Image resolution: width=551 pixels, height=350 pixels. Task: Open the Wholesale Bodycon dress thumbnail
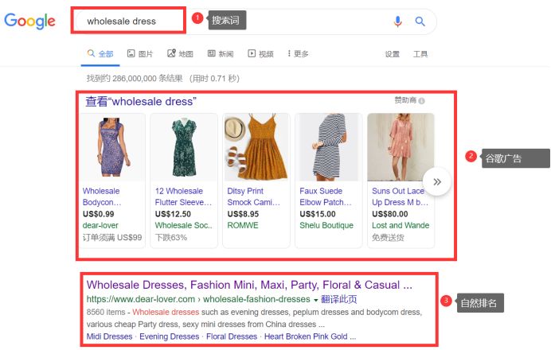(x=112, y=147)
